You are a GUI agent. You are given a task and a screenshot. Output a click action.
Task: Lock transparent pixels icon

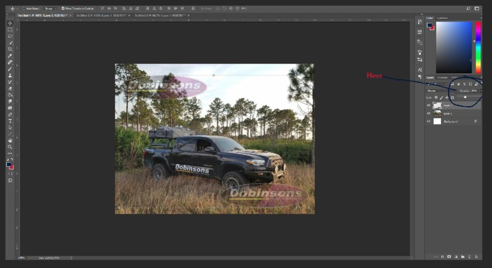pos(436,97)
